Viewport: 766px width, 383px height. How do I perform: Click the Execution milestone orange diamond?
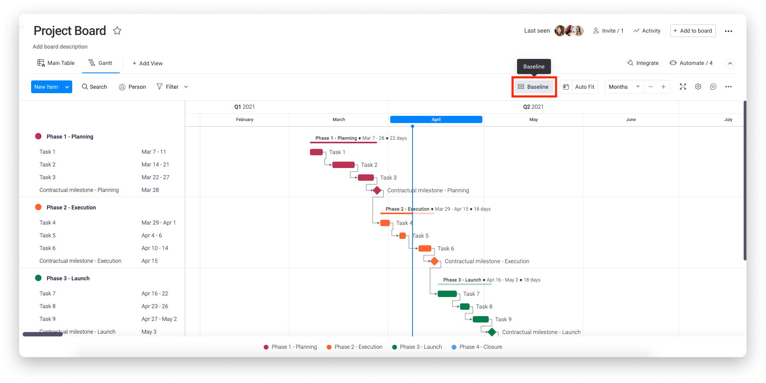(x=434, y=261)
